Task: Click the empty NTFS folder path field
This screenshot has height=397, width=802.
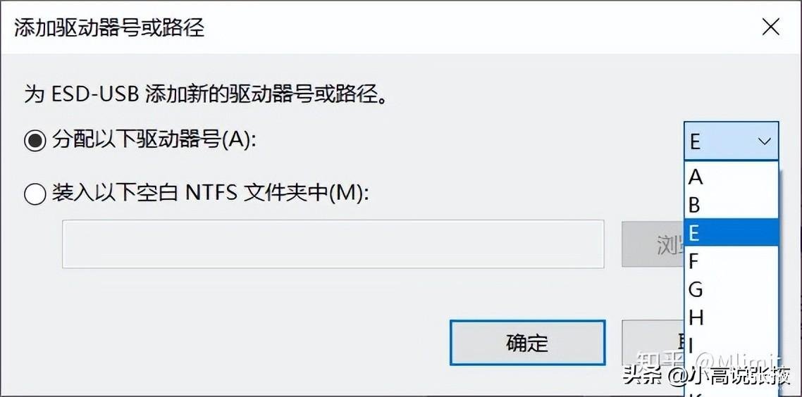Action: [x=333, y=244]
